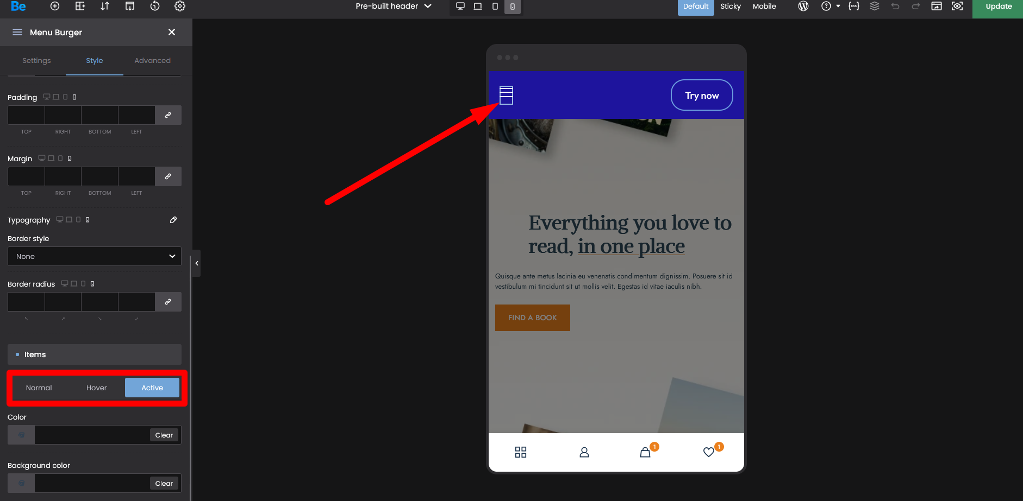
Task: Open the Color swatch picker
Action: point(21,435)
